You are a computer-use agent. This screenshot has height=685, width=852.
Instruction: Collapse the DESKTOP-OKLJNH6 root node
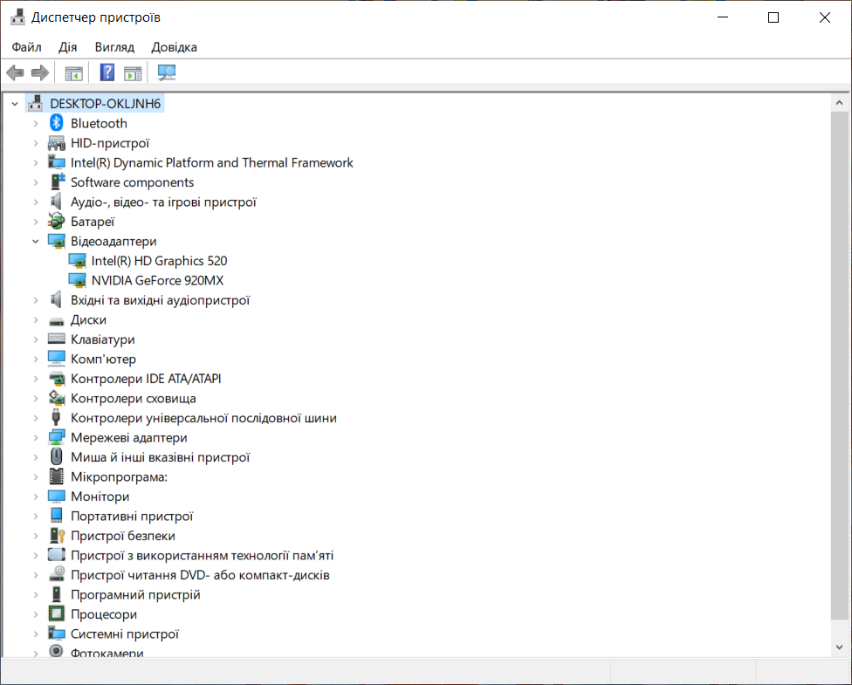(x=15, y=104)
